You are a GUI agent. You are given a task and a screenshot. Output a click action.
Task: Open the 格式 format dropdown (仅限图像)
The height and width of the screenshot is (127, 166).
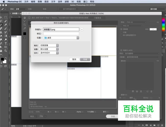pos(49,45)
